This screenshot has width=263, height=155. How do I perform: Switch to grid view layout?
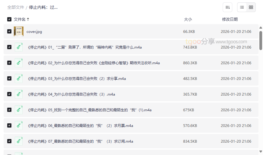251,7
